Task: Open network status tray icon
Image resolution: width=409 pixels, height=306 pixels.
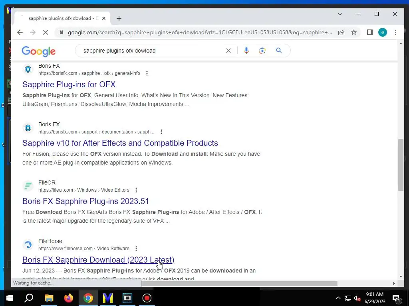Action: pos(348,298)
